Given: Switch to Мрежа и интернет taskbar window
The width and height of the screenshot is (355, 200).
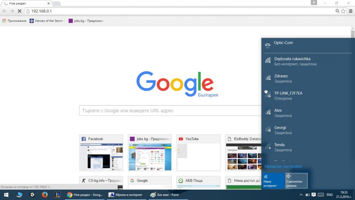Looking at the screenshot, I should point(126,195).
